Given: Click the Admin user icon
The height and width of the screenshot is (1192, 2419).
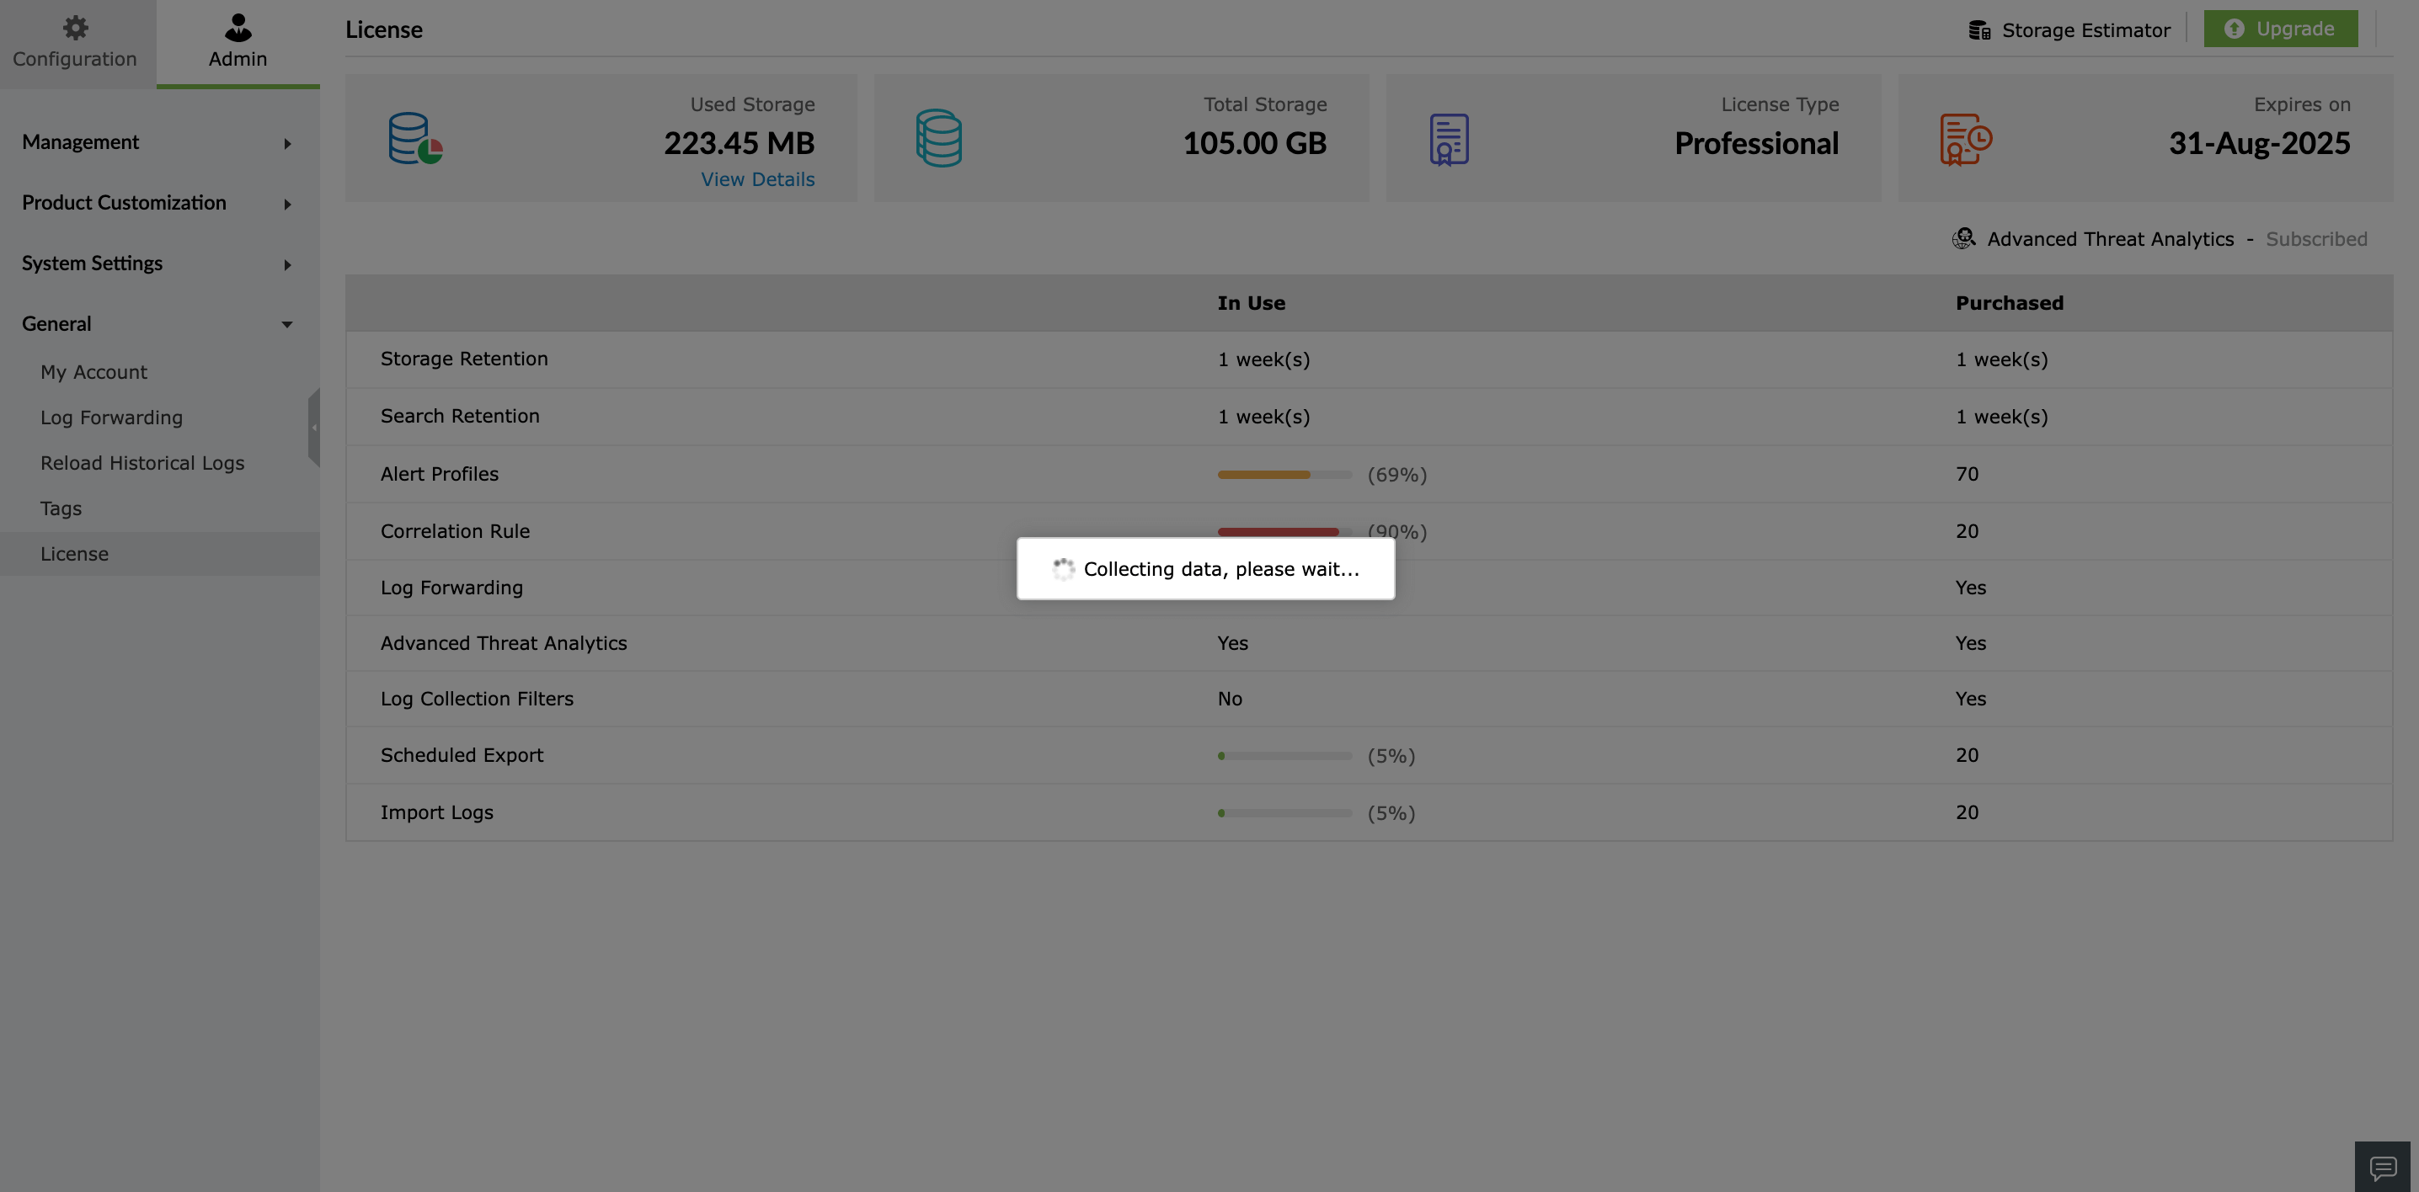Looking at the screenshot, I should [238, 27].
